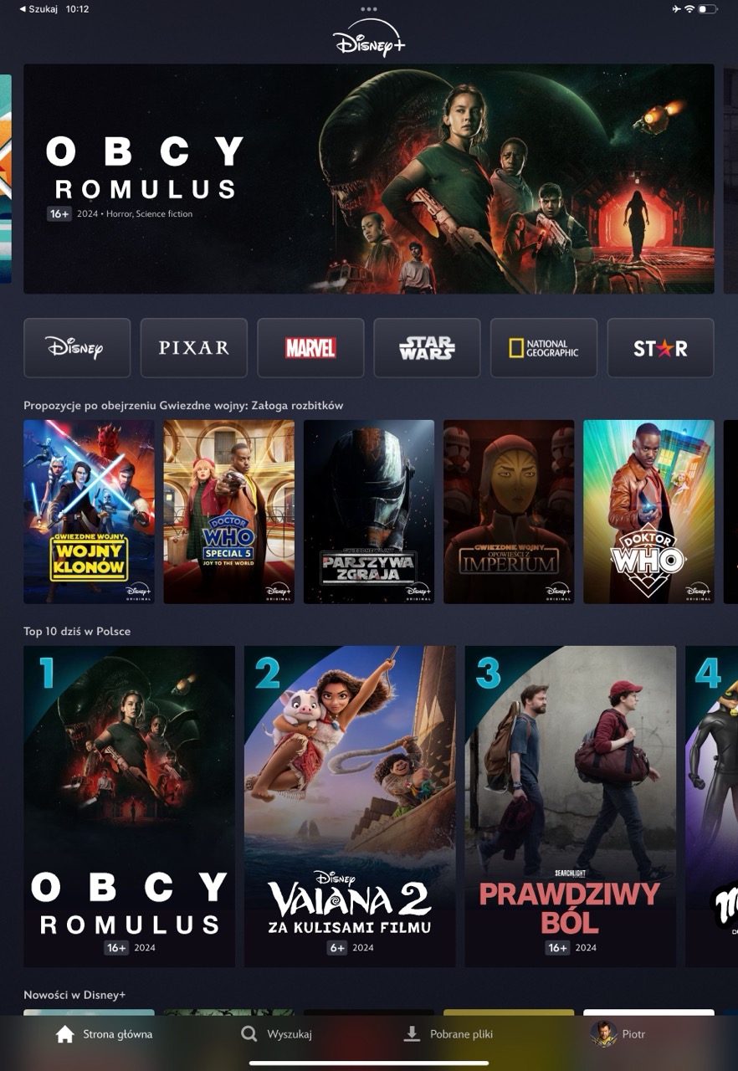Open Prawdziwy ból Top 10 poster

click(571, 807)
